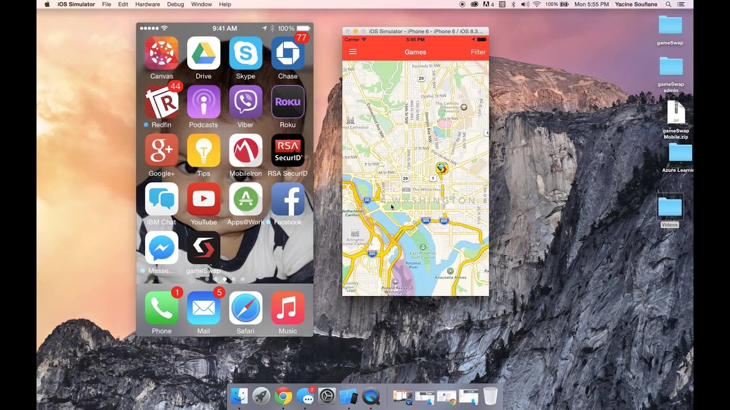Launch Messenger on the phone home screen

pyautogui.click(x=161, y=248)
